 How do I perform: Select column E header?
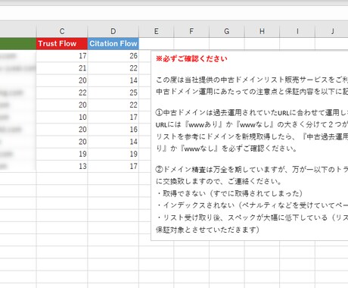tap(157, 31)
